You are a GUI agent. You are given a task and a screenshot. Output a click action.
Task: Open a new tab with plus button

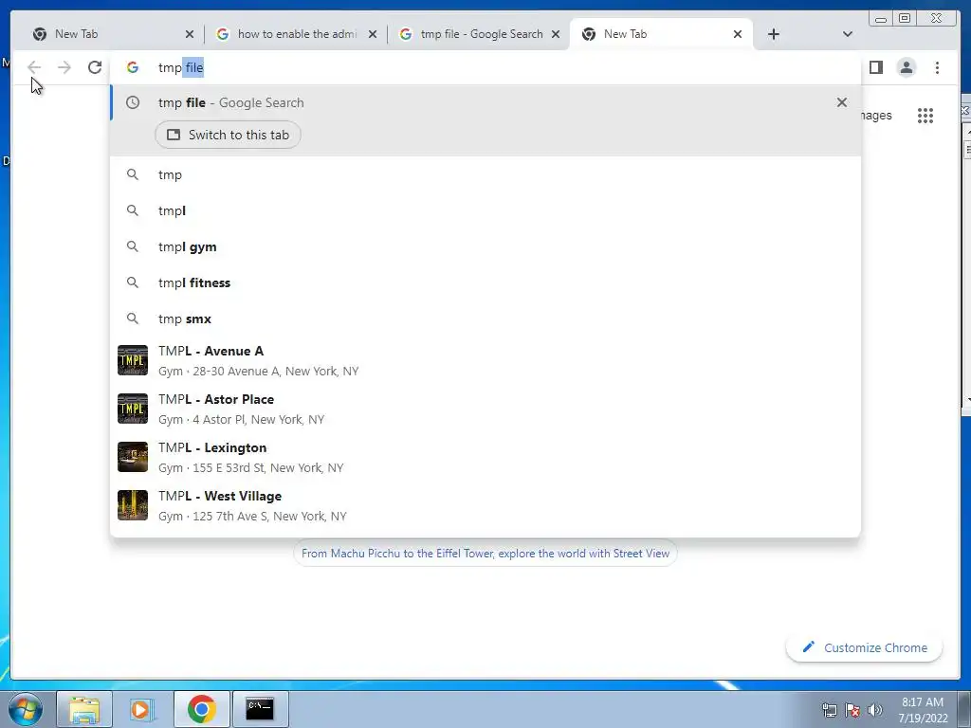click(x=774, y=34)
